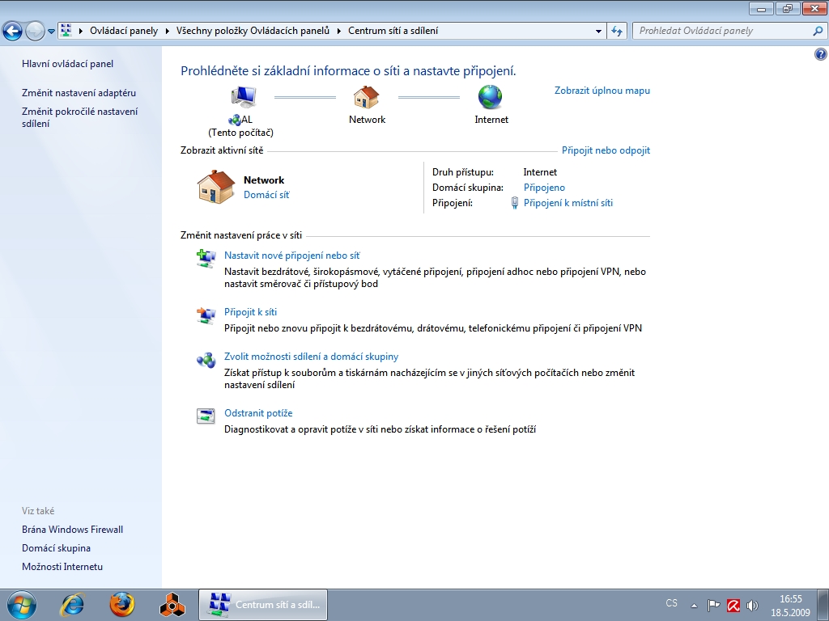Screen dimensions: 829x621
Task: Click the CS language indicator in tray
Action: (671, 603)
